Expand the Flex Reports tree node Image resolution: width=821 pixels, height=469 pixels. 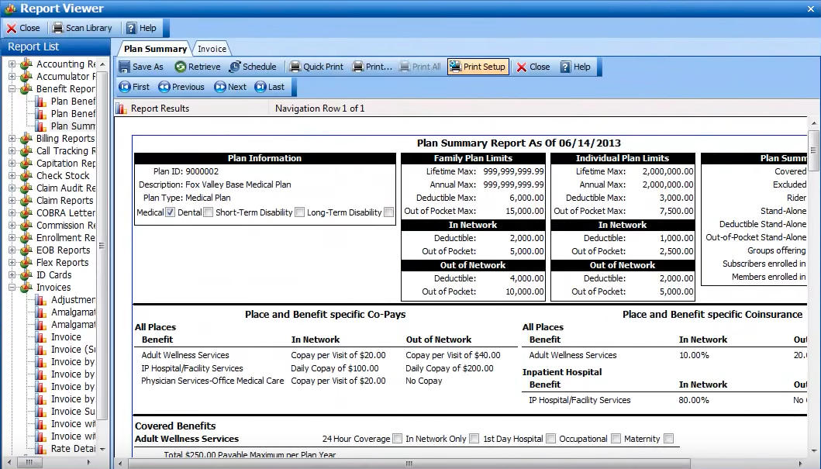point(12,263)
